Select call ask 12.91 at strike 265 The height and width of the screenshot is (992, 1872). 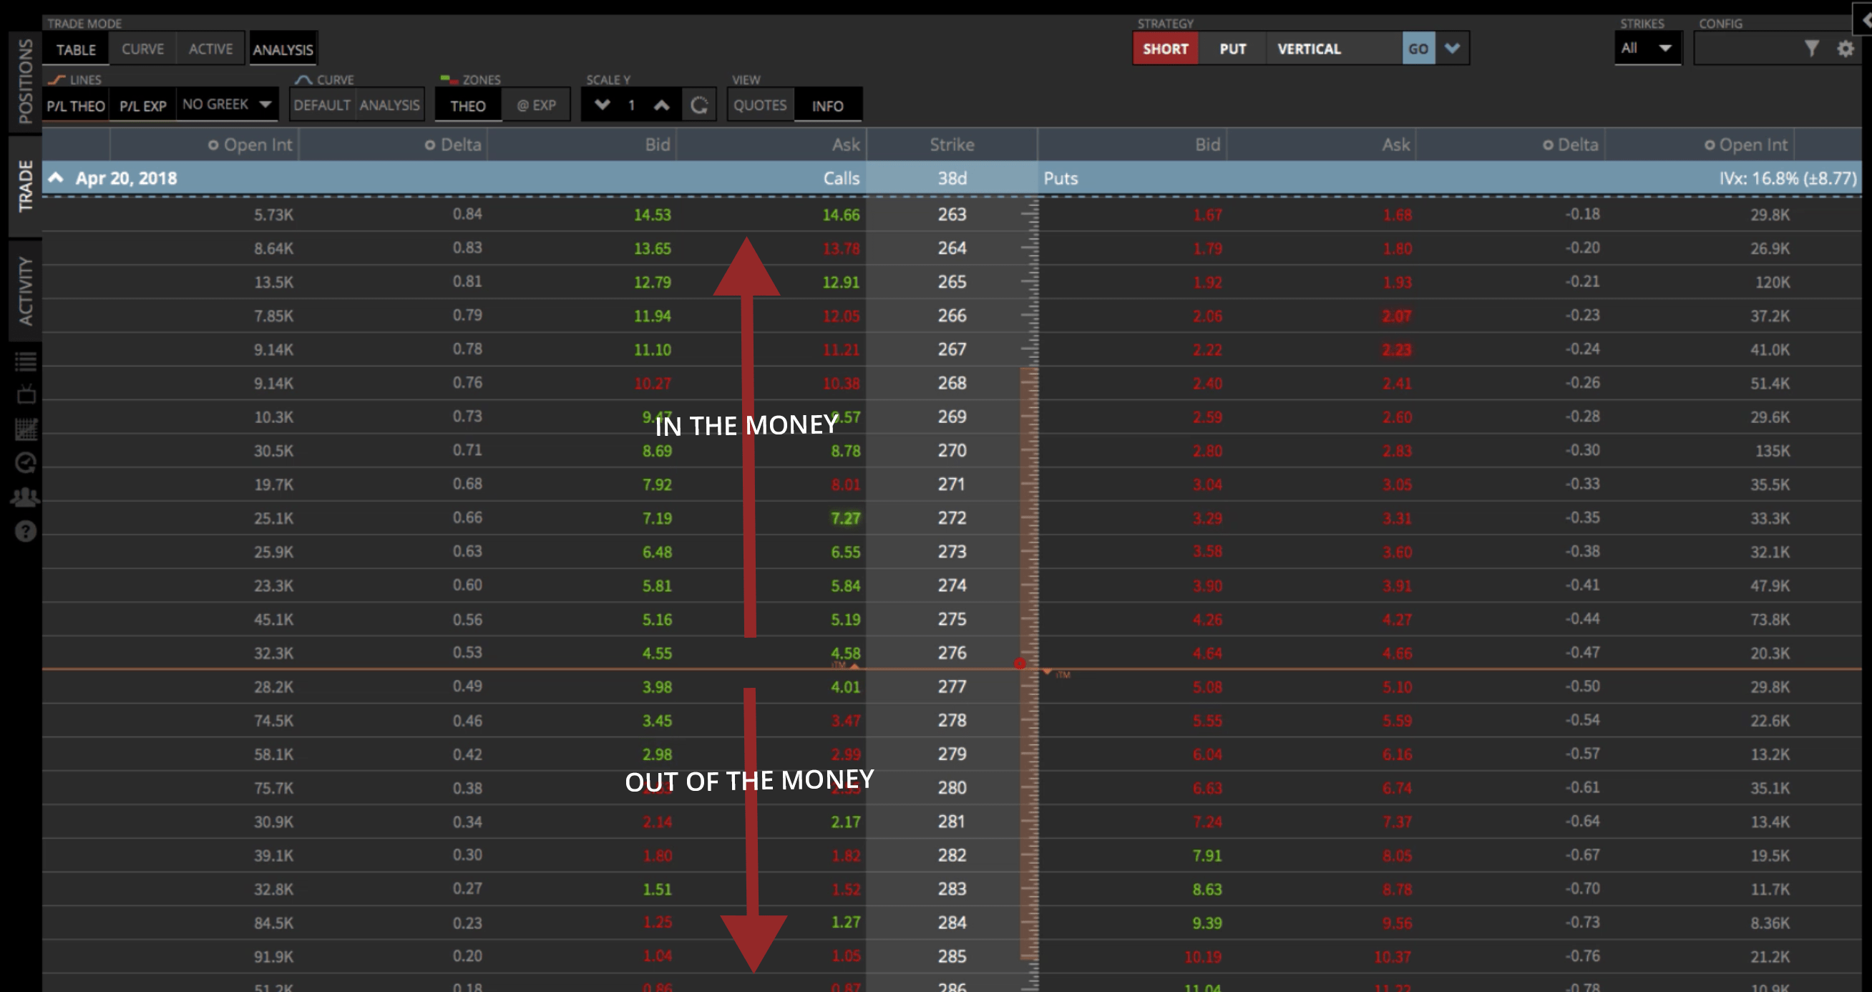841,282
